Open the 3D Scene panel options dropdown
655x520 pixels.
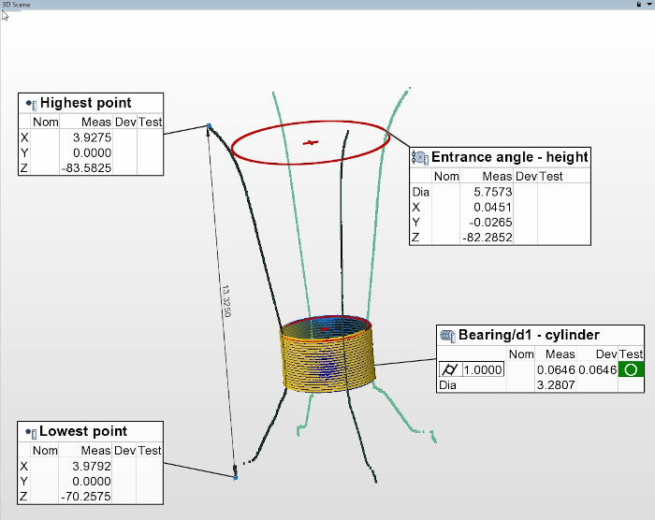point(648,5)
